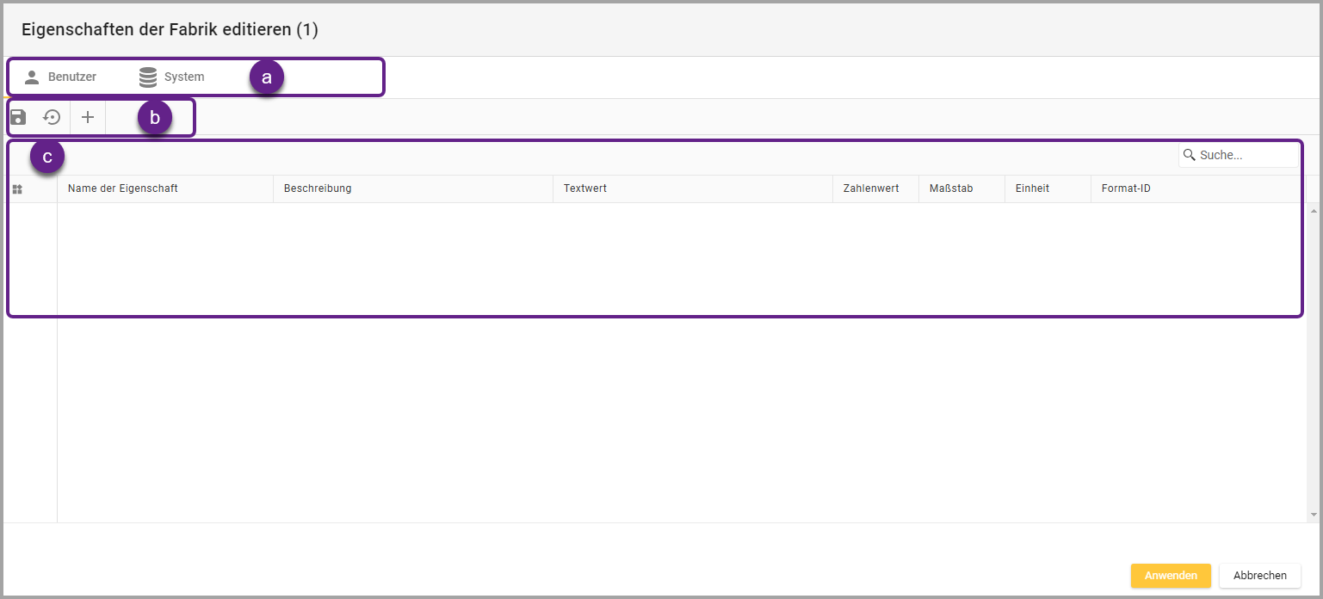Viewport: 1323px width, 599px height.
Task: Switch to the Benutzer tab
Action: [x=71, y=77]
